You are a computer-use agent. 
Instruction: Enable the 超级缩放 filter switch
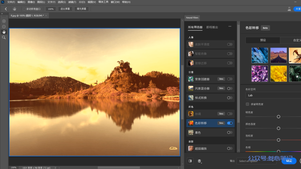coord(230,148)
